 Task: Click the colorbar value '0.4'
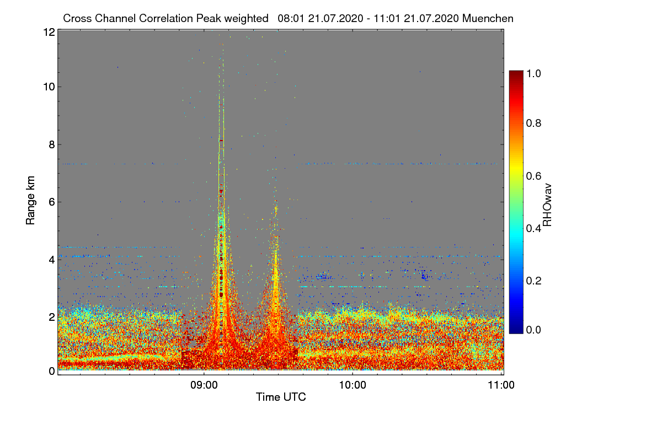pos(533,228)
